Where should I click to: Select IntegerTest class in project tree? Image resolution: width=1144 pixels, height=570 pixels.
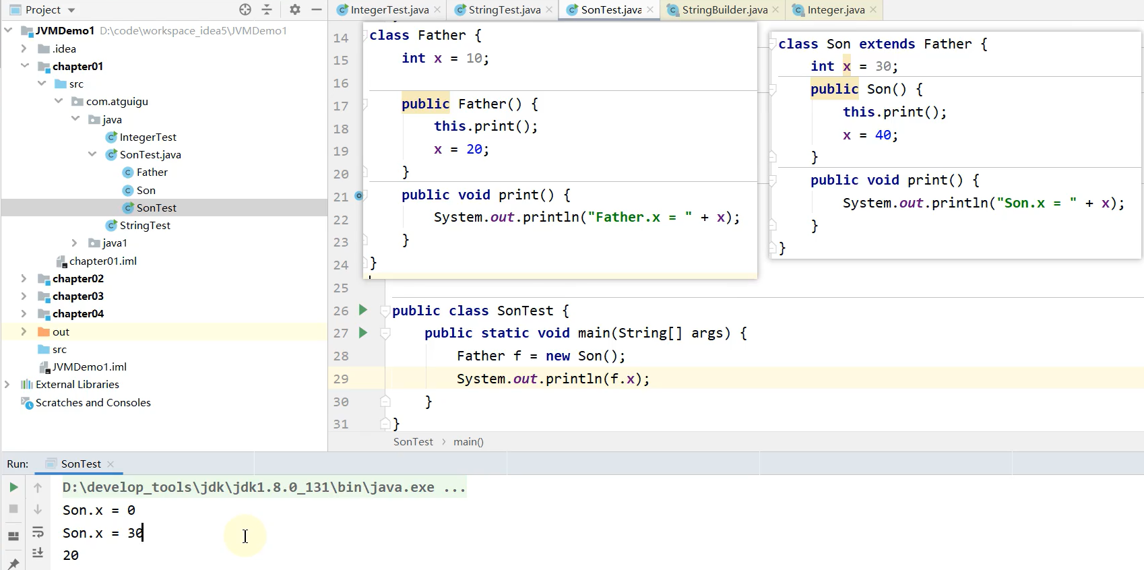tap(148, 137)
